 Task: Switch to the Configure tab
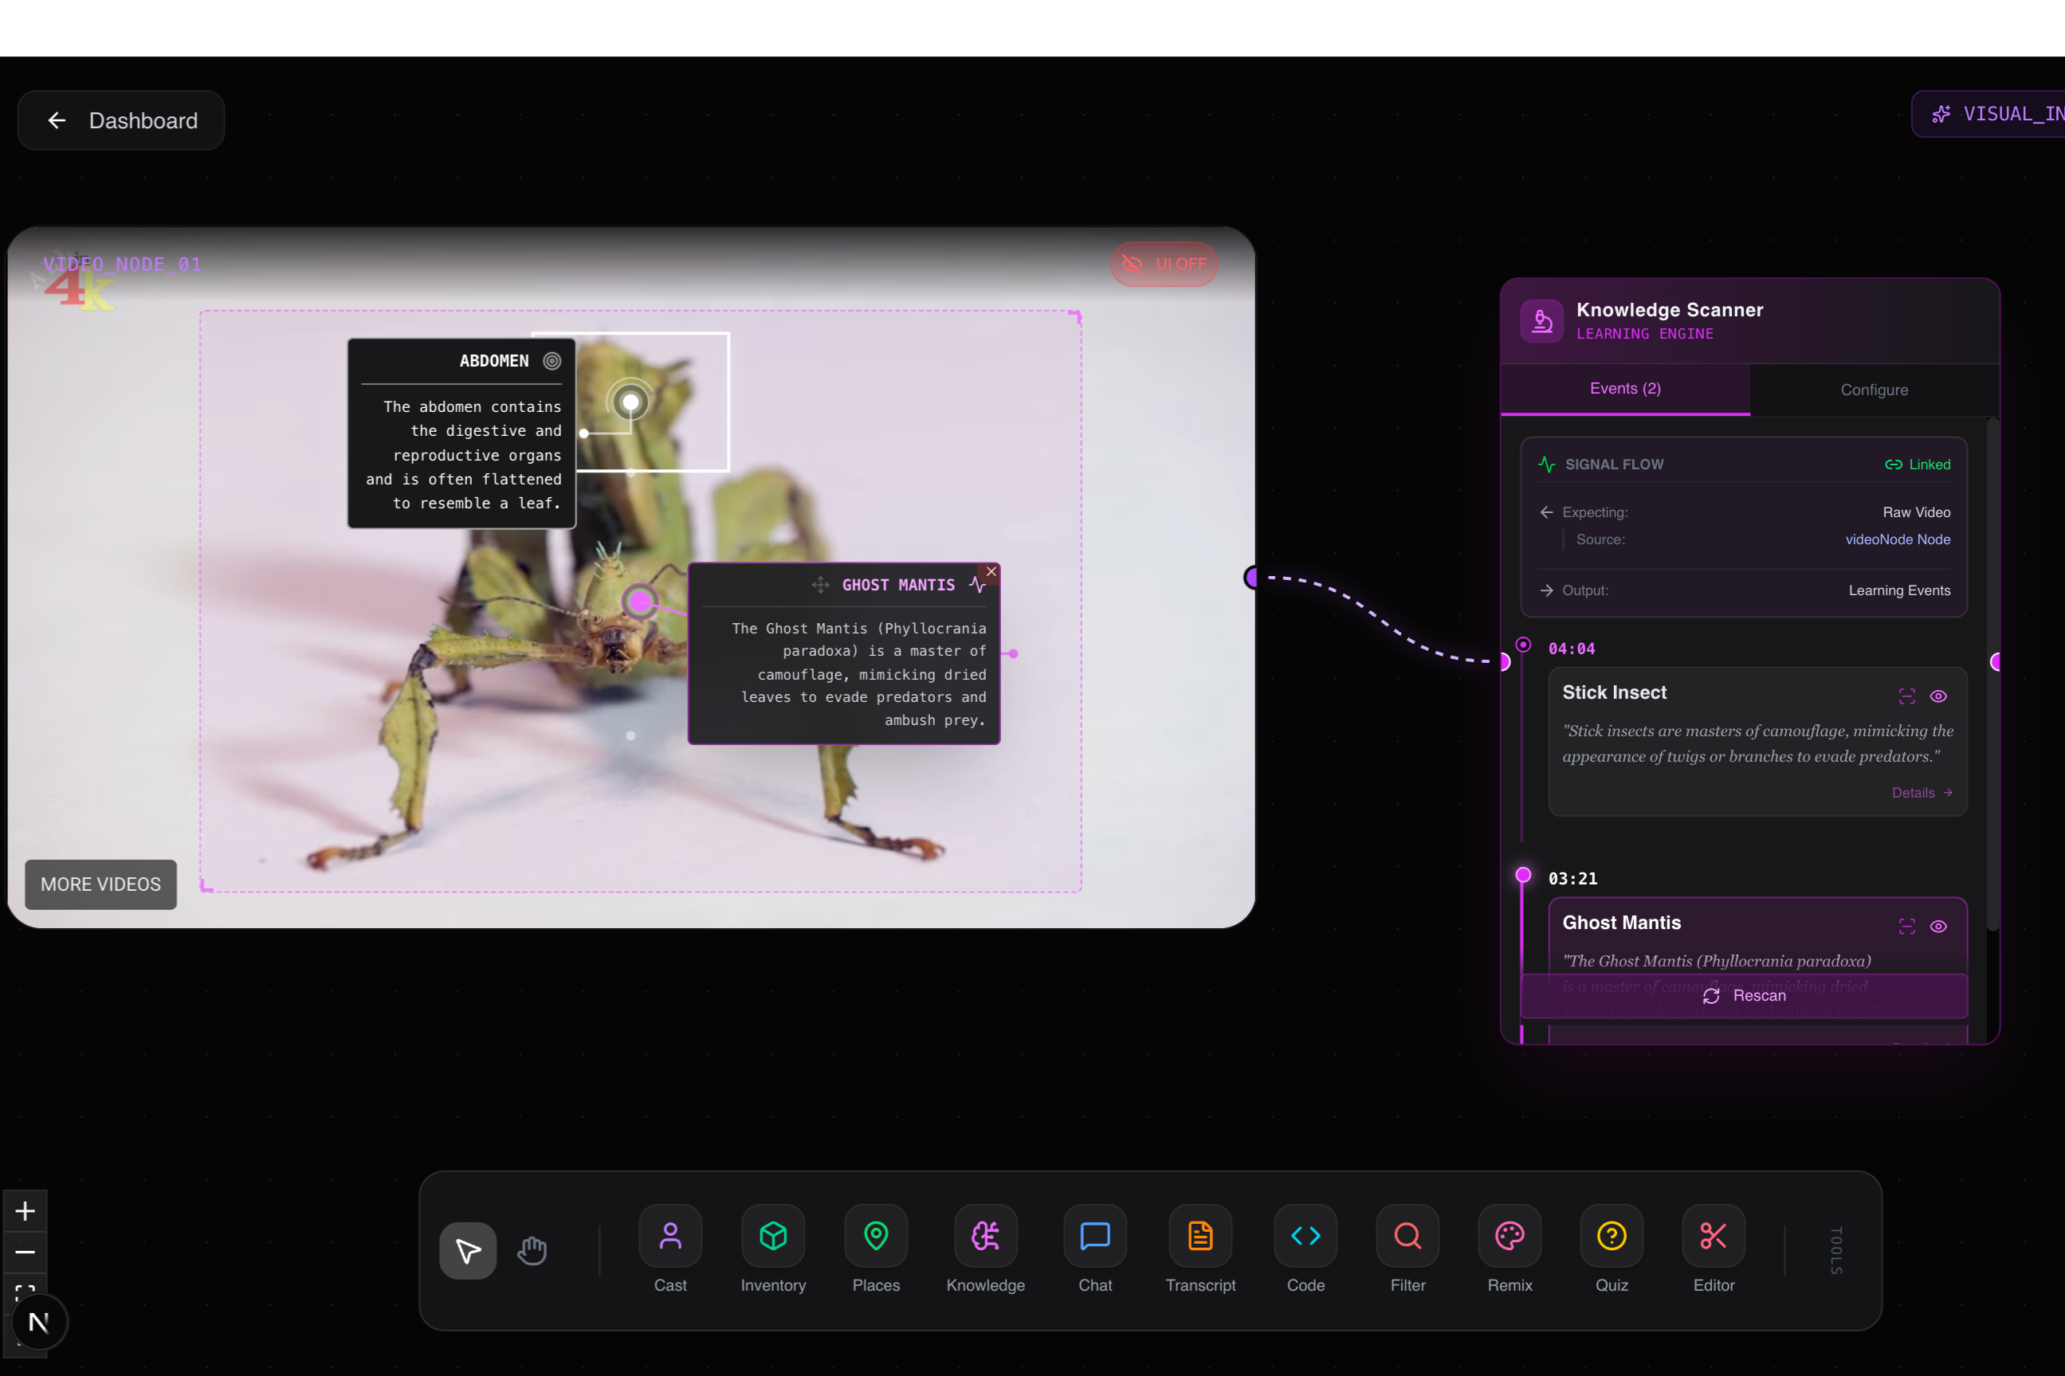click(x=1874, y=390)
